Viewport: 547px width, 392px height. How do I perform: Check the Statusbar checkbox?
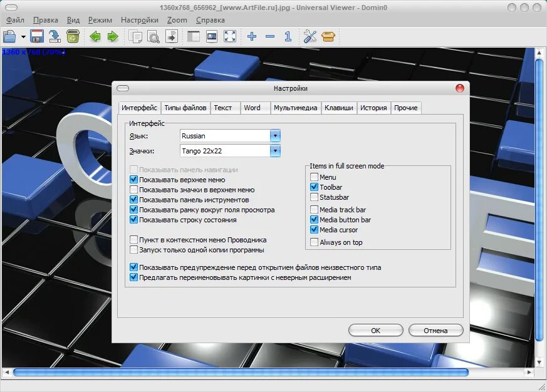314,197
